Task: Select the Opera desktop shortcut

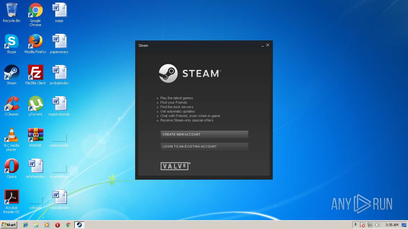Action: click(x=11, y=169)
